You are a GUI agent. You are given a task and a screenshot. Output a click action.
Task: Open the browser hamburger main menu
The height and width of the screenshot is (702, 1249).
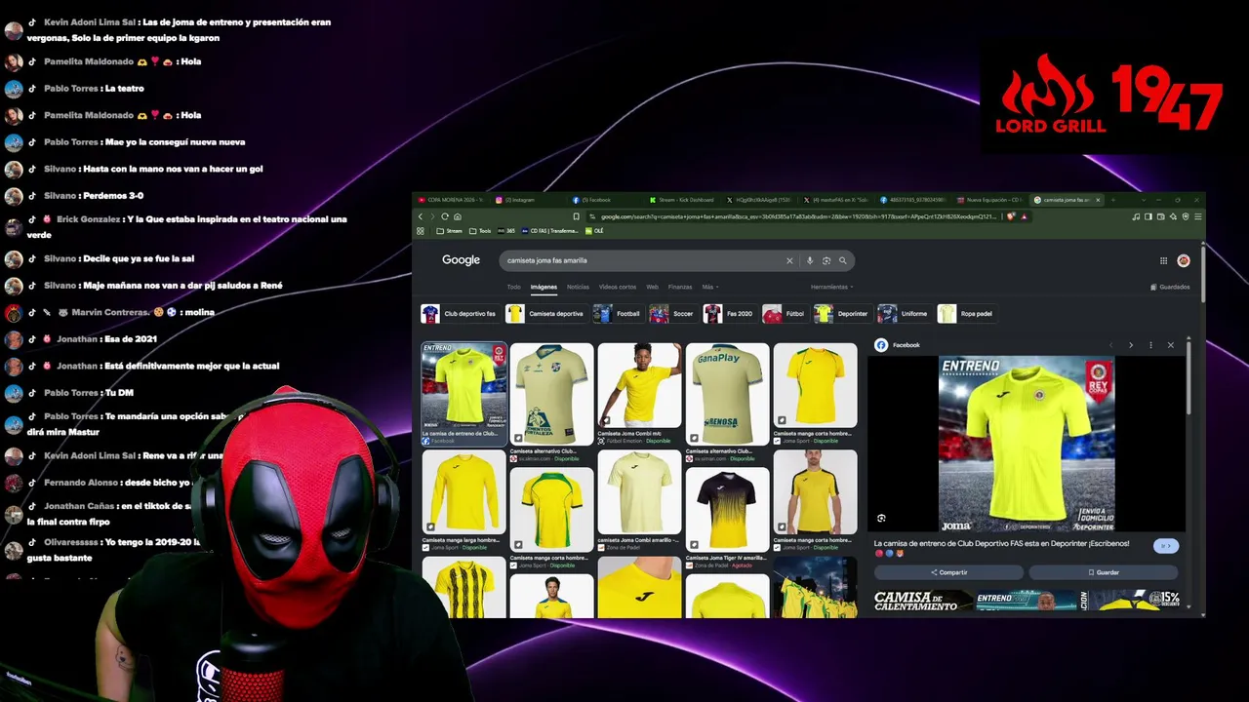click(x=1198, y=216)
